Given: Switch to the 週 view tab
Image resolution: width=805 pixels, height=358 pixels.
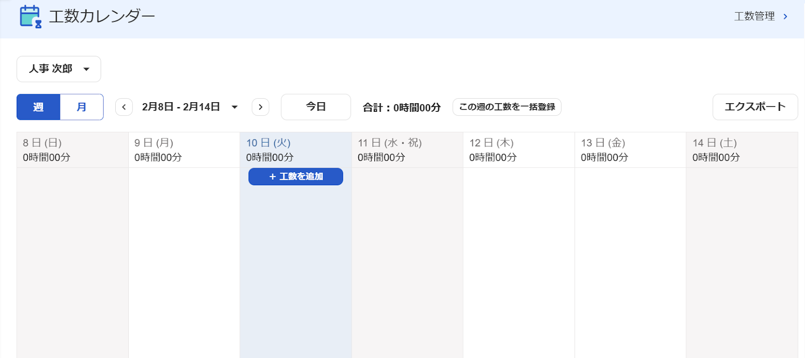Looking at the screenshot, I should point(38,107).
